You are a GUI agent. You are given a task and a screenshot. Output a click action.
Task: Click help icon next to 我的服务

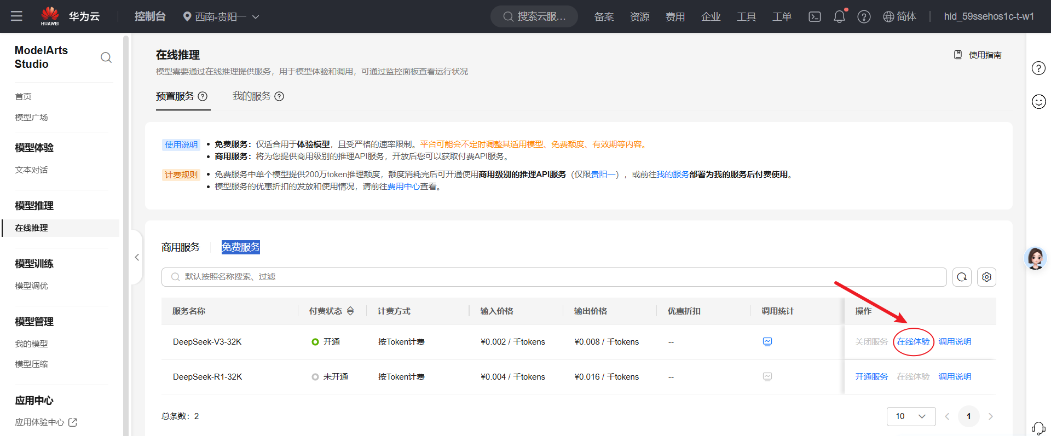279,96
